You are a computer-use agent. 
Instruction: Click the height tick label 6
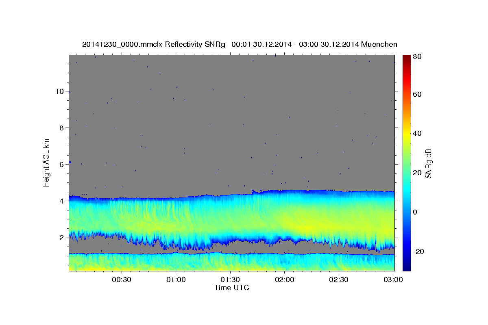(61, 164)
